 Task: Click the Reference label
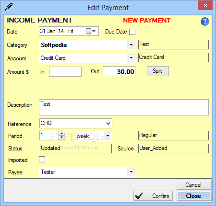(20, 124)
